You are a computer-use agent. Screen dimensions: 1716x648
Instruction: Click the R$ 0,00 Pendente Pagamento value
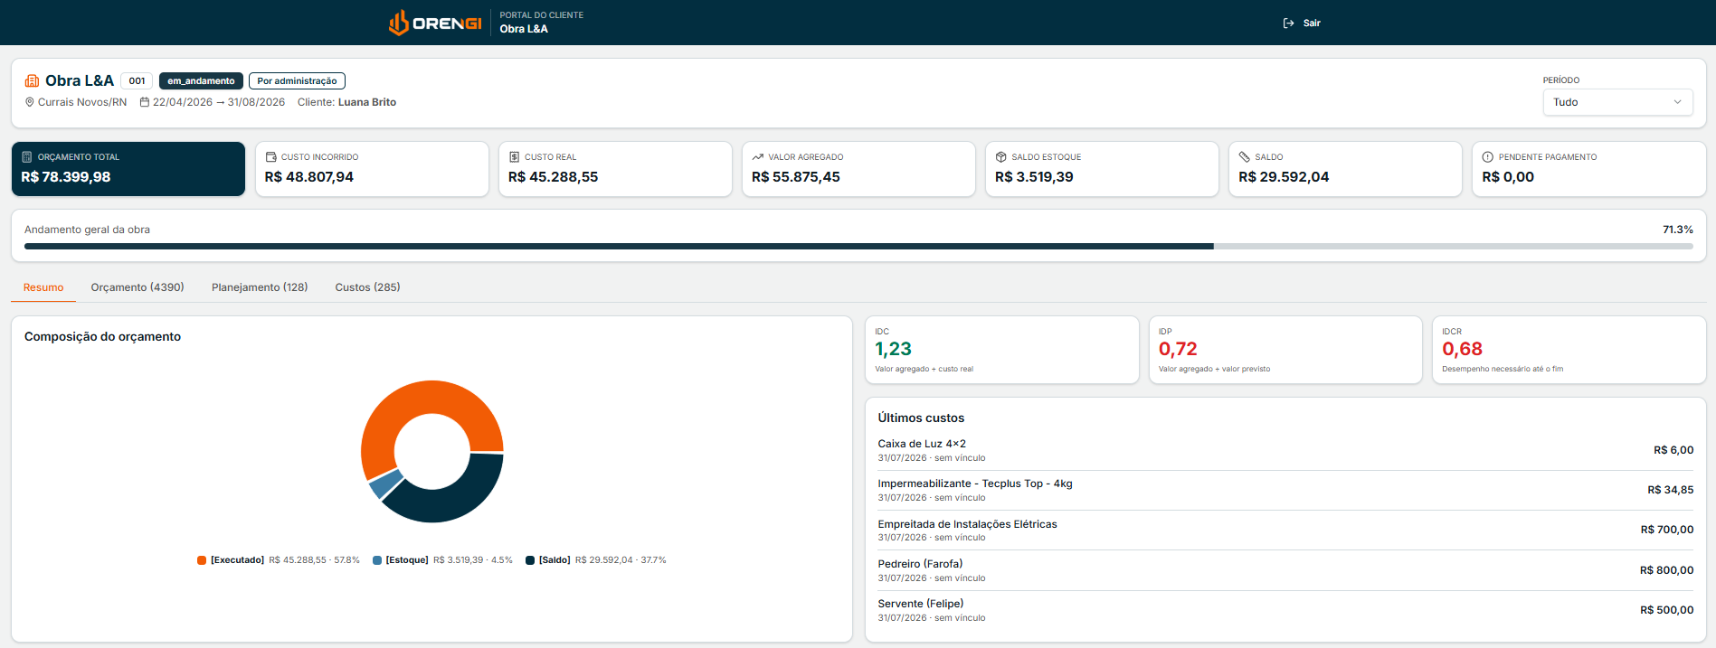[1508, 177]
